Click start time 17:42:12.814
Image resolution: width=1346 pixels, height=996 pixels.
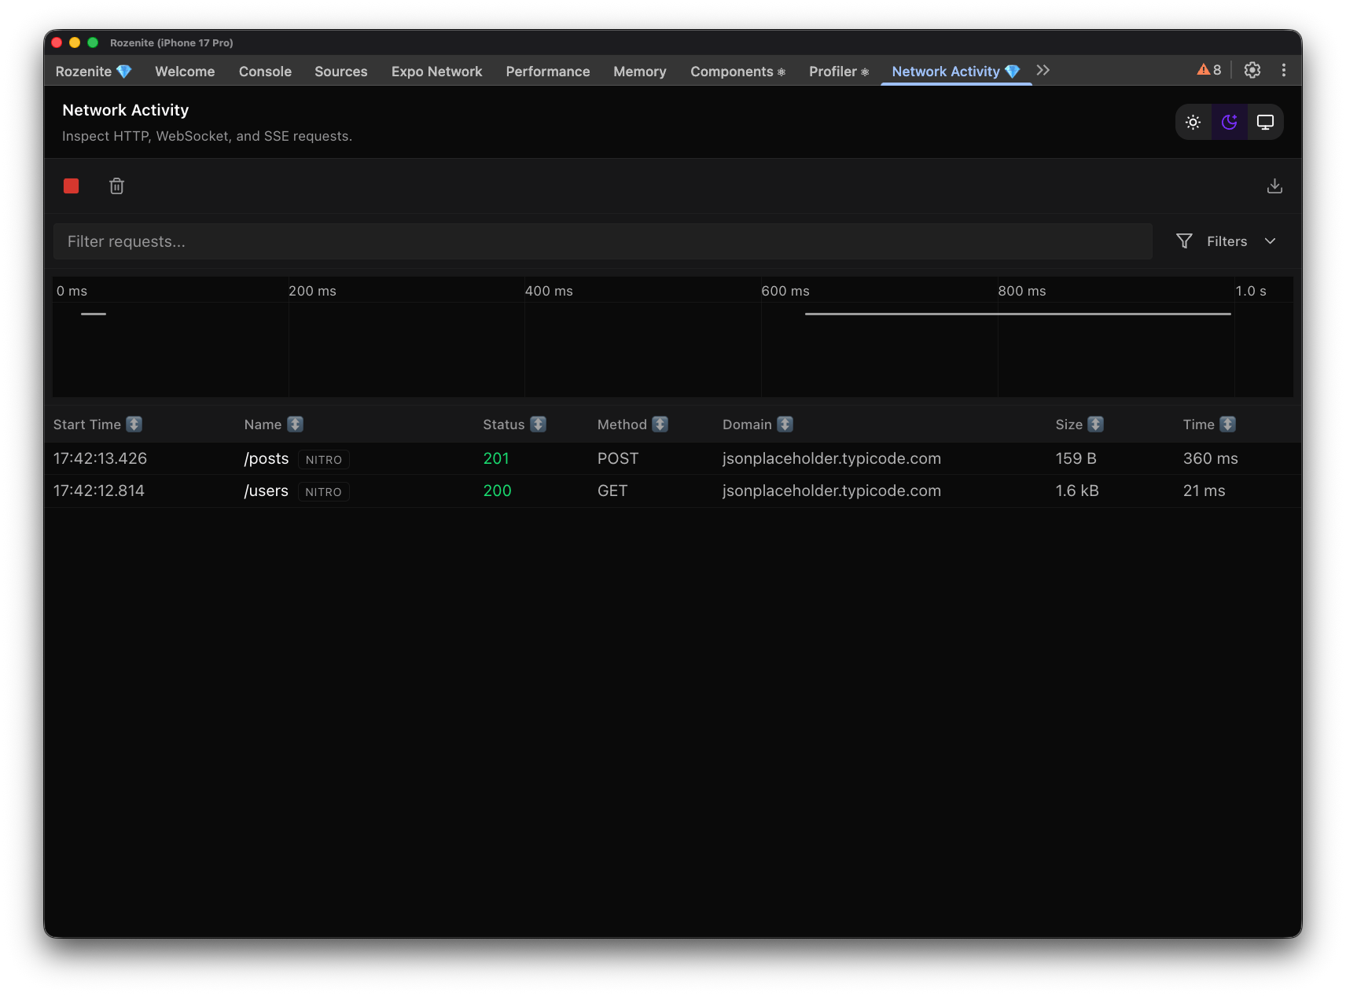pos(99,491)
